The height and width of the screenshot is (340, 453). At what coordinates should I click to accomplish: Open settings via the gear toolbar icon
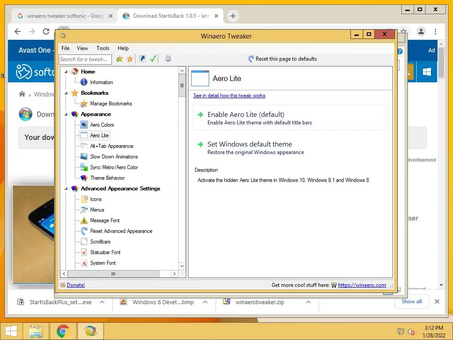pyautogui.click(x=168, y=59)
